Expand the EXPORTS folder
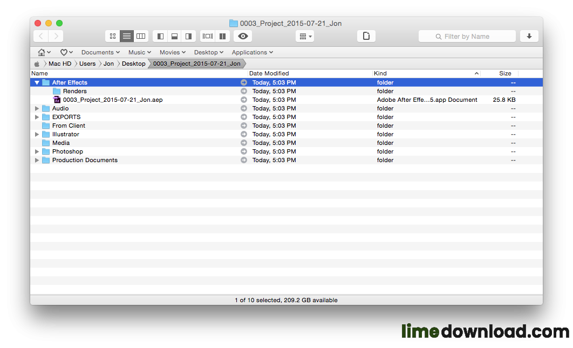The width and height of the screenshot is (573, 348). (x=37, y=117)
